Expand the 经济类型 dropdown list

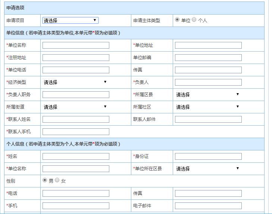[x=76, y=82]
